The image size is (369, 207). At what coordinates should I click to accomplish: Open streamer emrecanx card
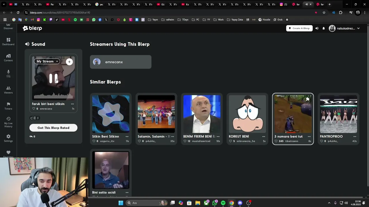click(x=121, y=62)
